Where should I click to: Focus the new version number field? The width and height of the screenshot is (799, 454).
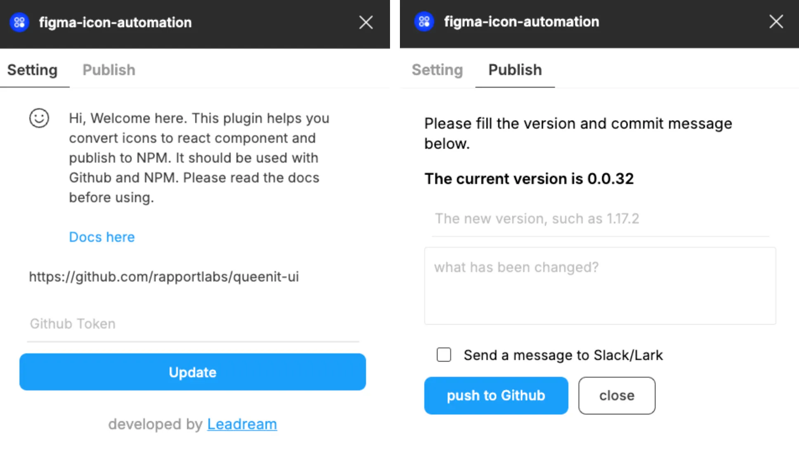(600, 218)
